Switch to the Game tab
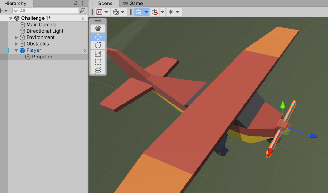Image resolution: width=328 pixels, height=193 pixels. [133, 3]
